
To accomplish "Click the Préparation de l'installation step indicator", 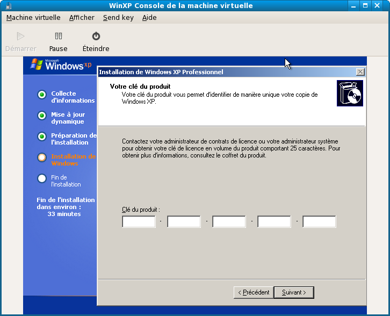I will [42, 137].
